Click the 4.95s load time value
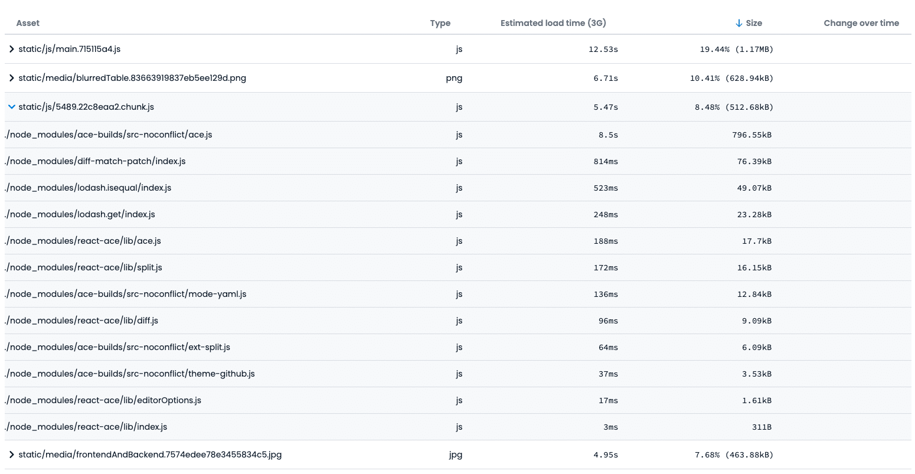This screenshot has width=915, height=474. 606,455
